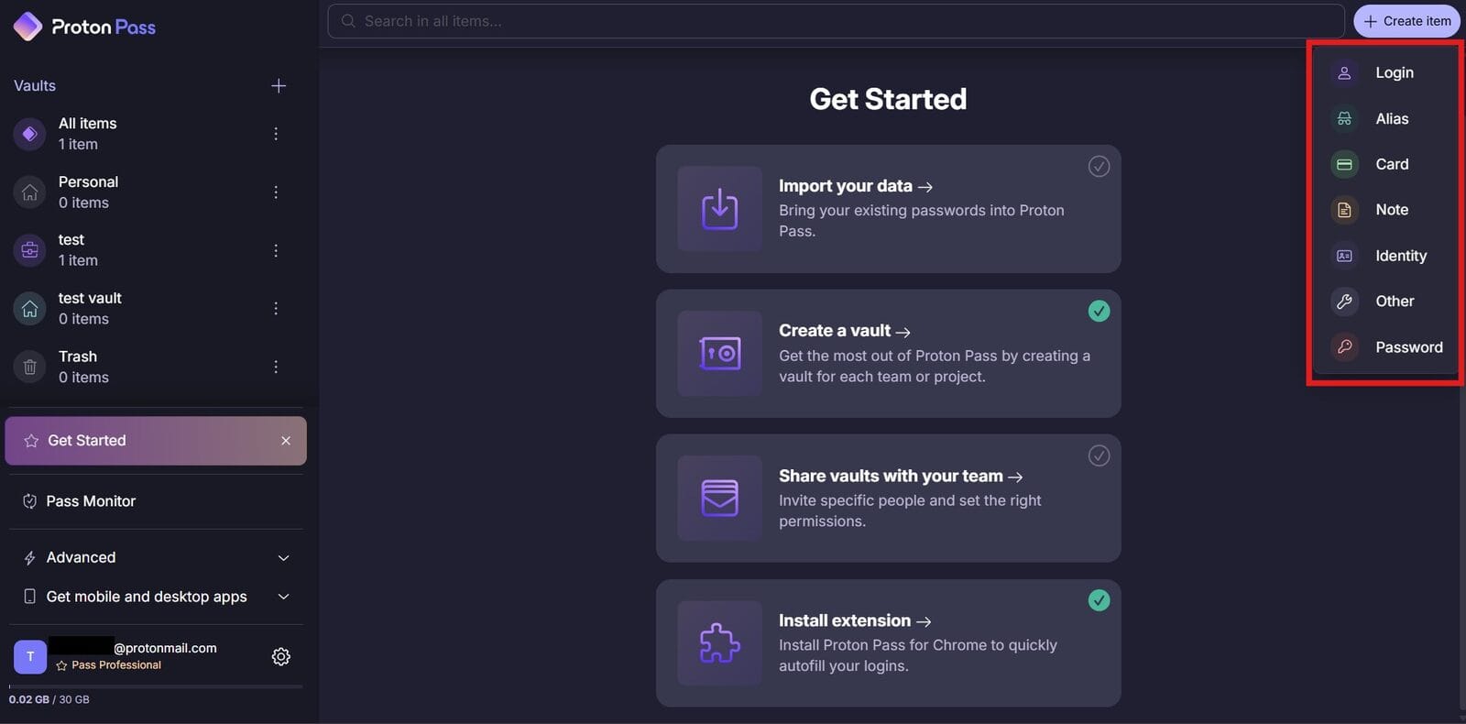Screen dimensions: 1466x724
Task: Click the Card item icon
Action: (1344, 164)
